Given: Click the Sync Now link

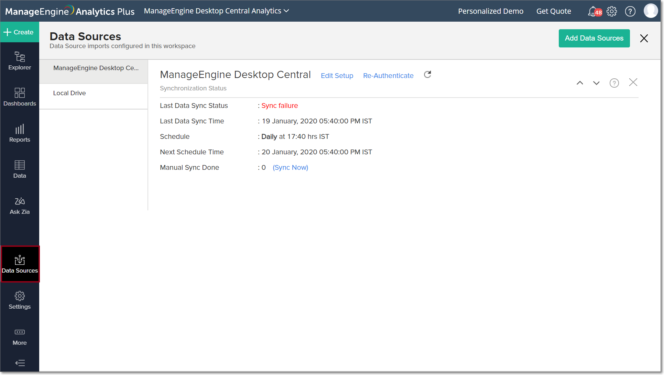Looking at the screenshot, I should coord(290,167).
